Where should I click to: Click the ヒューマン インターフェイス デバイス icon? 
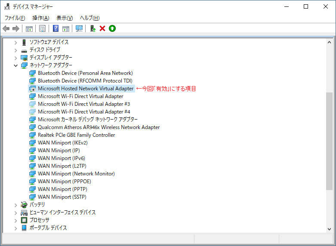point(24,212)
